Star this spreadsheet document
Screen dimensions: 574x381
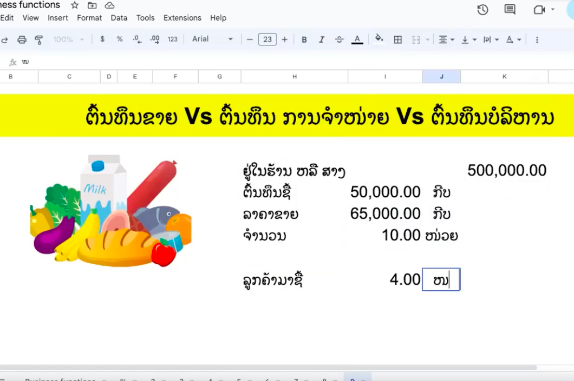[75, 5]
